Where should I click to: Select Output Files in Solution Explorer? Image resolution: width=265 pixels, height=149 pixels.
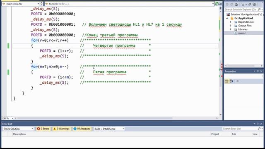[245, 26]
